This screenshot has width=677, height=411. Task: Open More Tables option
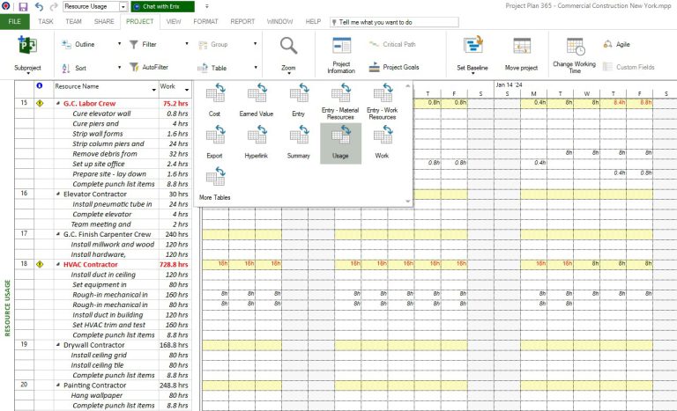[214, 184]
